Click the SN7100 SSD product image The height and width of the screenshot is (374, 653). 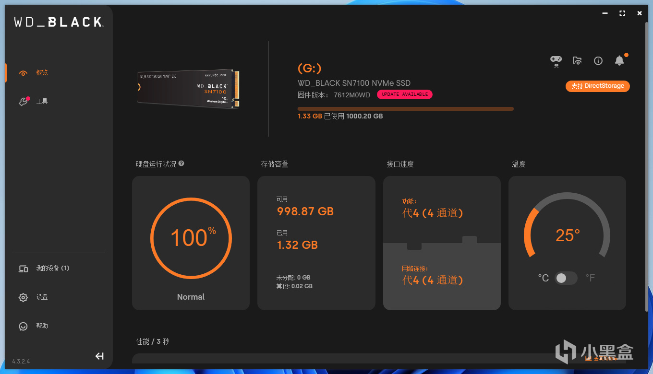click(x=188, y=89)
